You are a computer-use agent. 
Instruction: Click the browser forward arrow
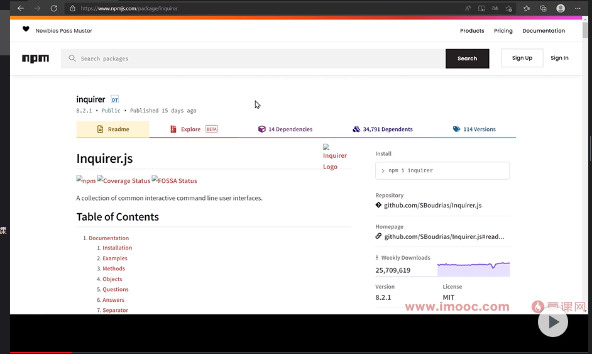click(37, 8)
